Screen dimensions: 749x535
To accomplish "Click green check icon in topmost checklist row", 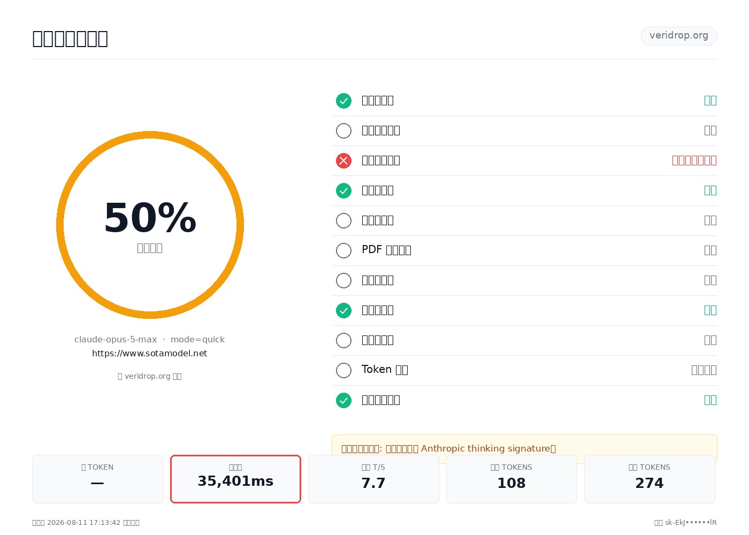I will pyautogui.click(x=343, y=101).
